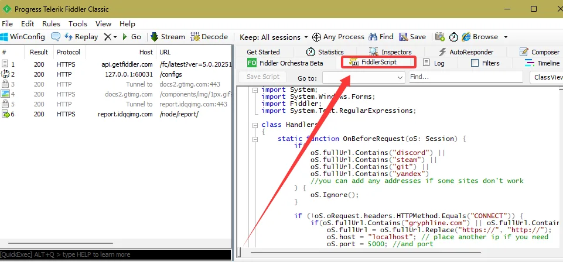Screen dimensions: 563x262
Task: Open the Edit menu
Action: 28,23
